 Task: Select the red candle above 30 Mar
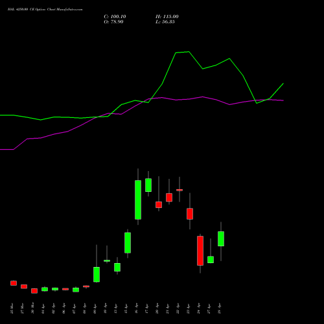(34, 291)
